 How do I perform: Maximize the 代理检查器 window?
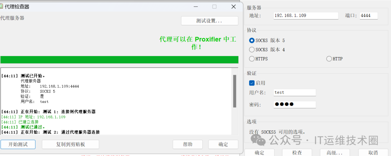pos(214,7)
